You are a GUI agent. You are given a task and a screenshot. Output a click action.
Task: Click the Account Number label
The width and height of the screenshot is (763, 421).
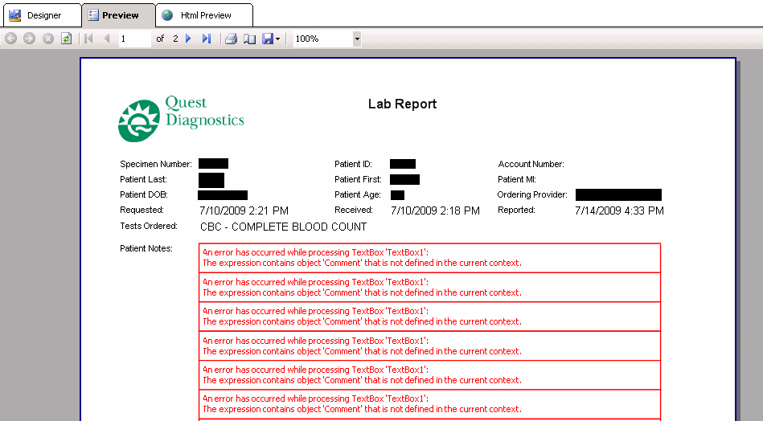pos(531,165)
